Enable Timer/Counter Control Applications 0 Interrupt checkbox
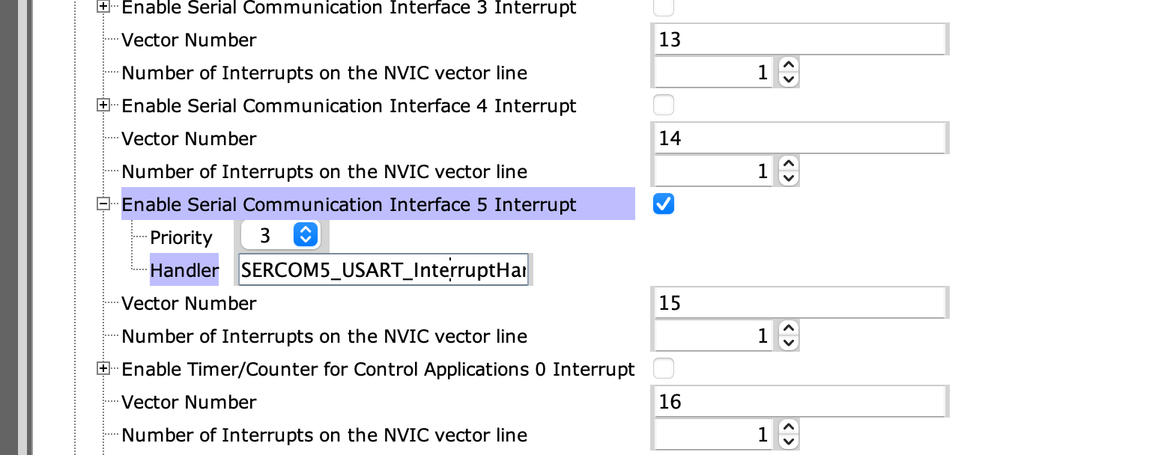Screen dimensions: 1176x455 click(664, 369)
